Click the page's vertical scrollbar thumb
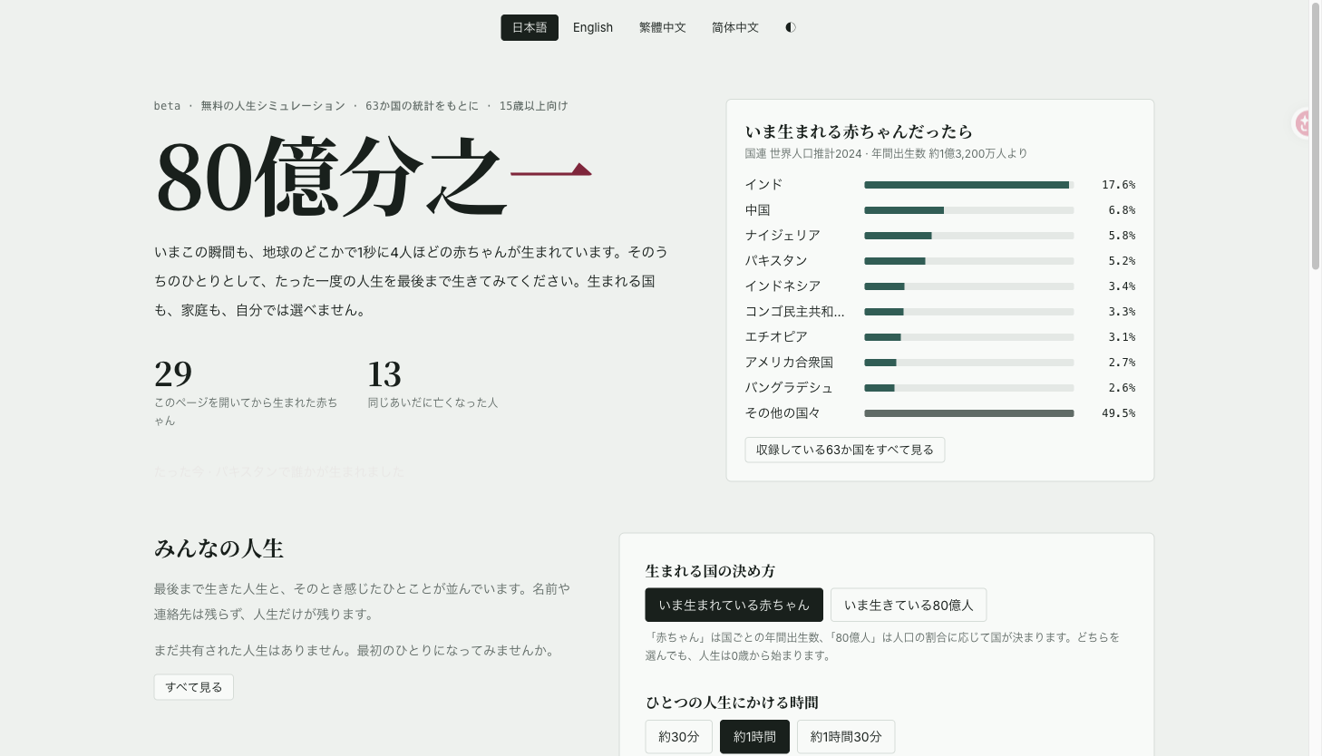 (x=1316, y=136)
